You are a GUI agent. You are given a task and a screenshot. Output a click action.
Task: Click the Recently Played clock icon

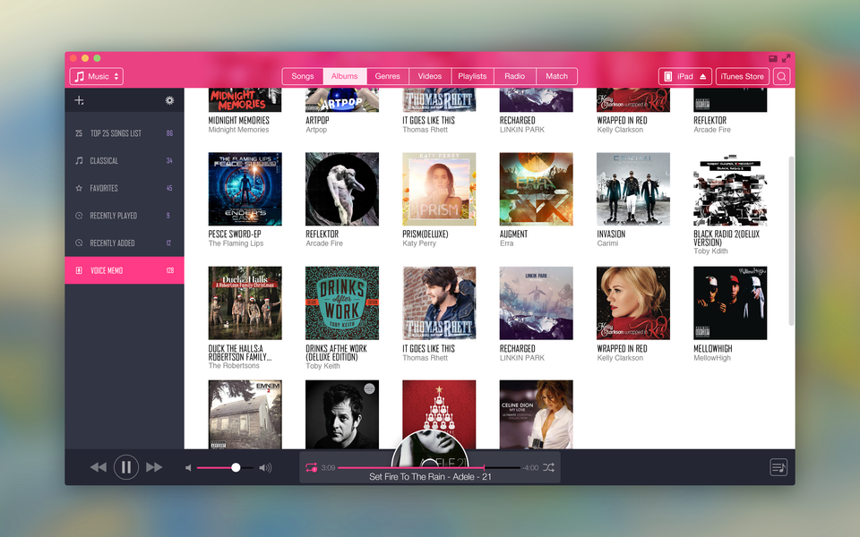click(x=79, y=216)
